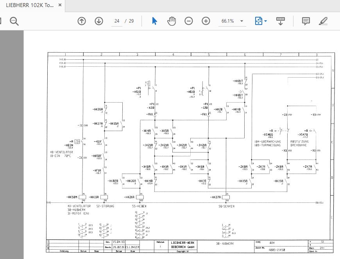Click the 56-SENKEN label in the schematic

[226, 206]
